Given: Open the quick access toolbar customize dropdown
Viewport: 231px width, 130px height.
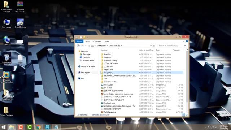Looking at the screenshot, I should pyautogui.click(x=87, y=38).
